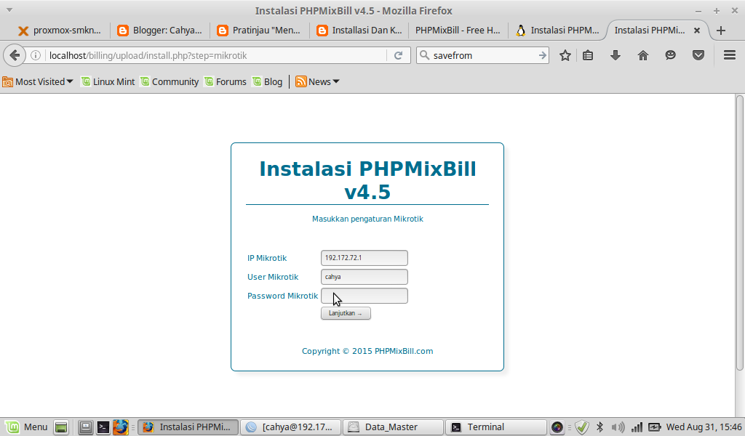The image size is (745, 436).
Task: Click the vertical page scrollbar
Action: pyautogui.click(x=739, y=233)
